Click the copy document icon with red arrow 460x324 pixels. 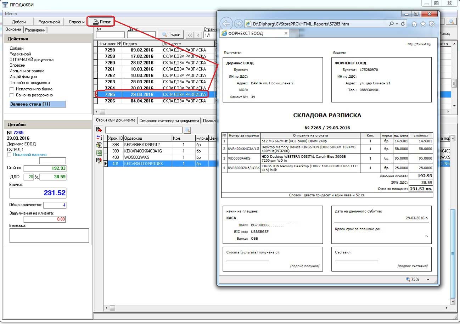pos(99,160)
